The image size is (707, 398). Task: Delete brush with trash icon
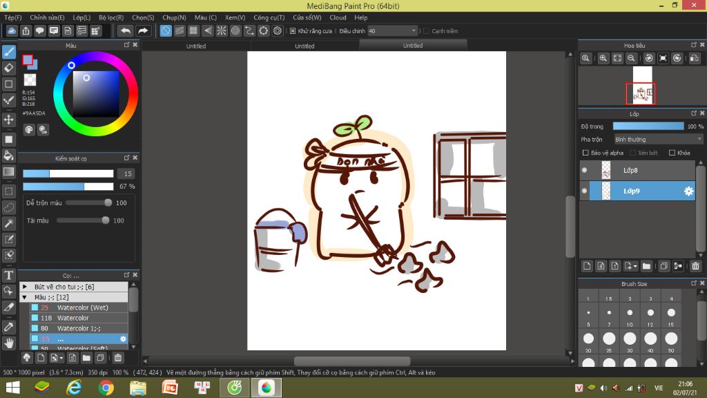click(117, 358)
